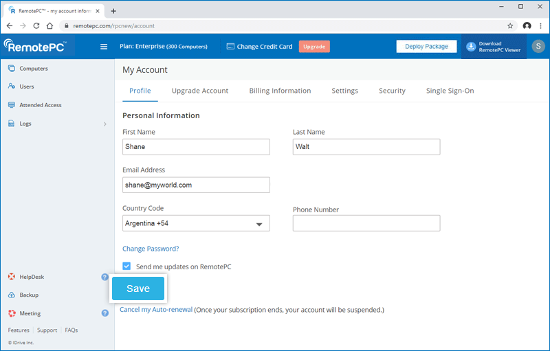Open the Features footer link
The height and width of the screenshot is (351, 550).
coord(19,330)
